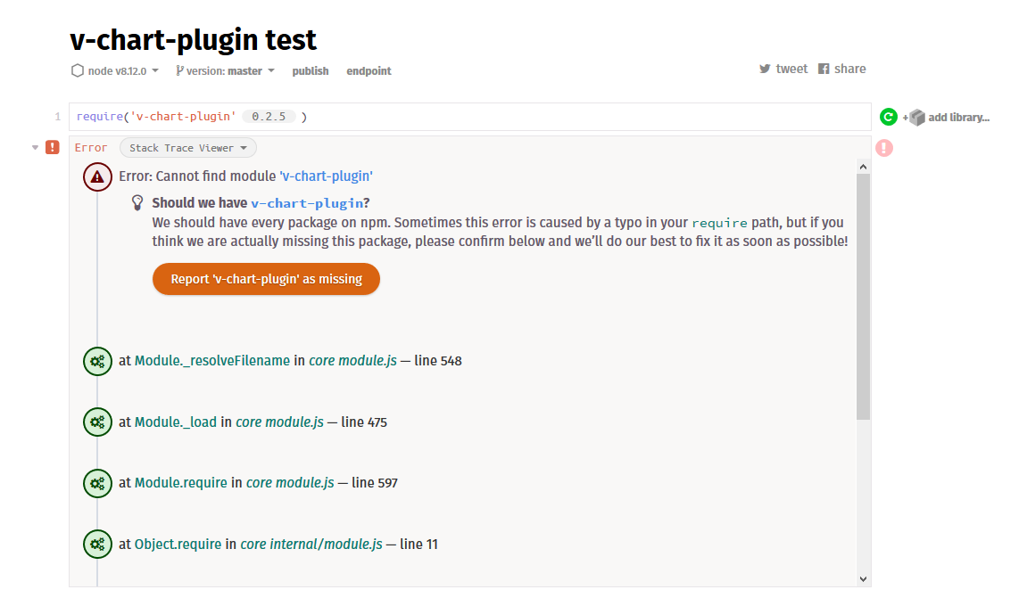
Task: Open the Stack Trace Viewer dropdown
Action: 188,148
